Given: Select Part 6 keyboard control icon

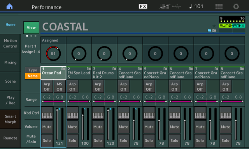Looking at the screenshot, I should point(175,113).
